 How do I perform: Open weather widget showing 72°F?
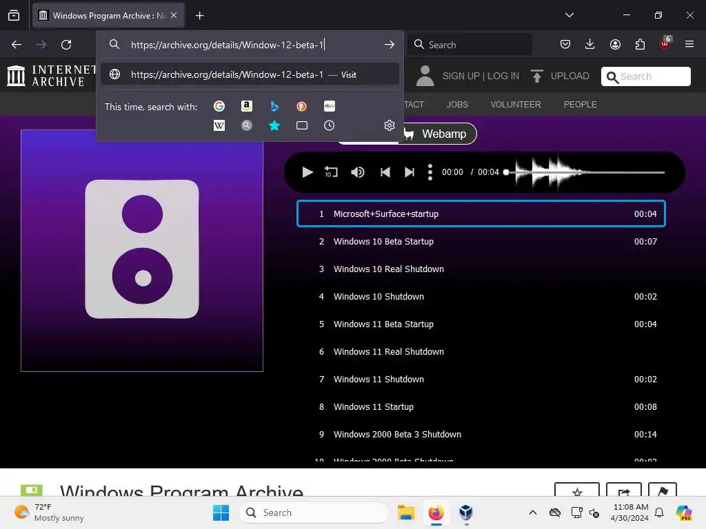(x=49, y=512)
